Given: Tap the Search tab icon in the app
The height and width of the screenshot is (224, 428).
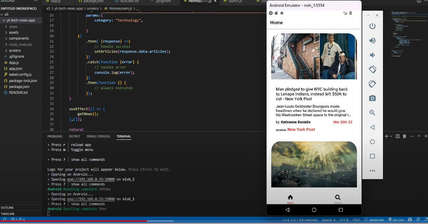Looking at the screenshot, I should [x=337, y=198].
